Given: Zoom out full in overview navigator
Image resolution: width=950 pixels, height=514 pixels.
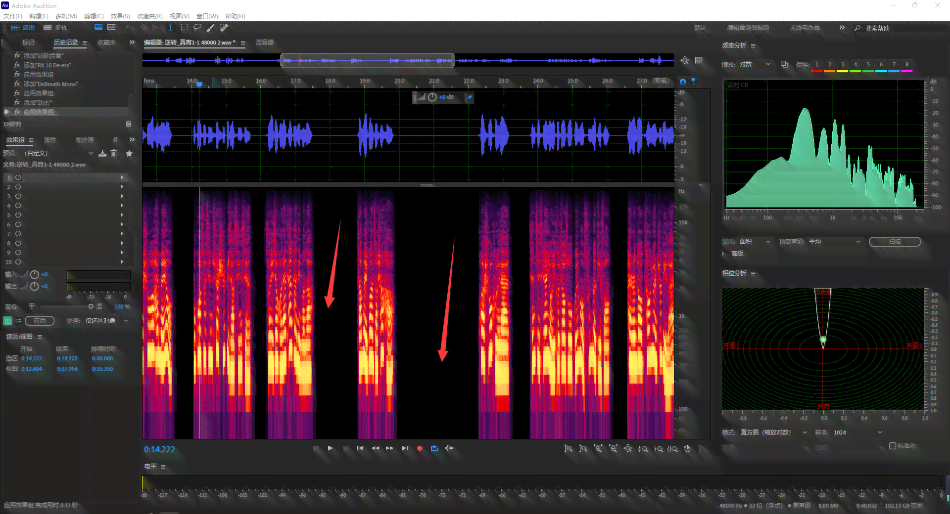Looking at the screenshot, I should tap(685, 60).
